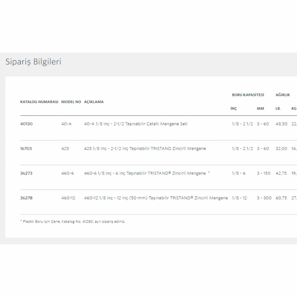This screenshot has width=297, height=297.
Task: Click the MM sub-column header
Action: click(260, 109)
